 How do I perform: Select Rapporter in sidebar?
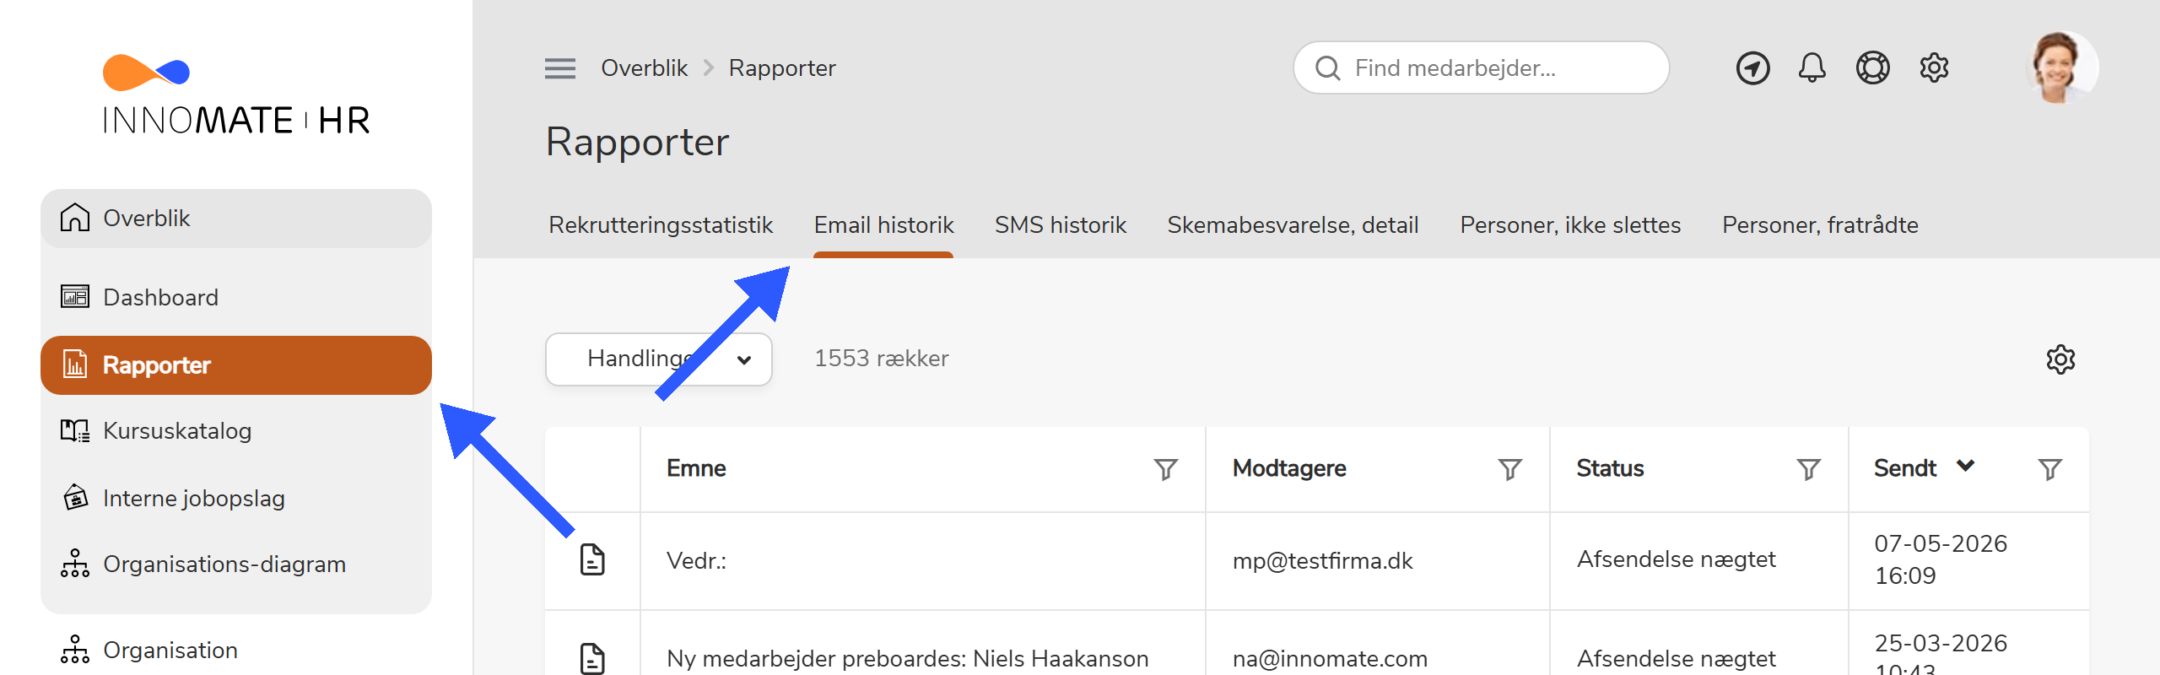(236, 365)
